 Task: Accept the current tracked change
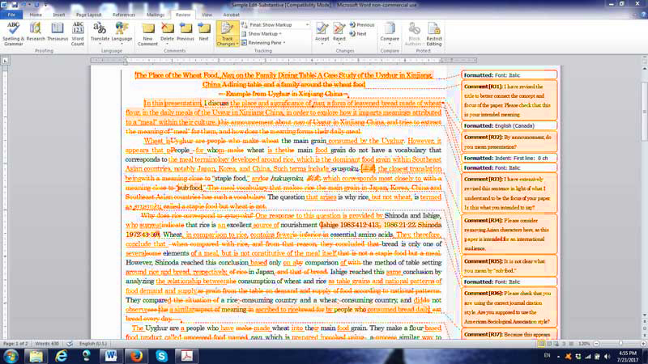tap(322, 32)
